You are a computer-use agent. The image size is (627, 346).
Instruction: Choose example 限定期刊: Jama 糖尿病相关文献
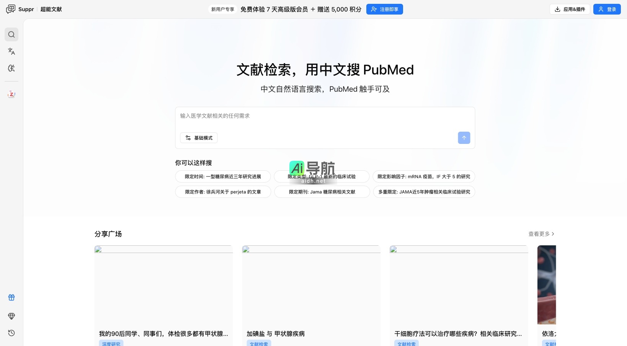(x=322, y=192)
